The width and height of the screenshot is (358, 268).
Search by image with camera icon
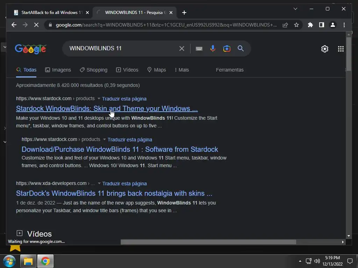coord(227,49)
